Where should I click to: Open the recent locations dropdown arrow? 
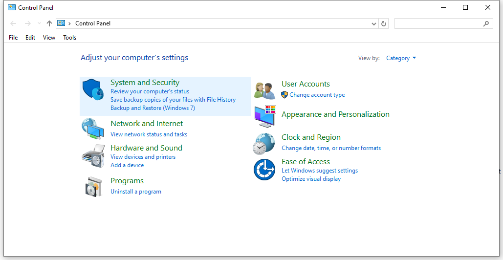(39, 23)
